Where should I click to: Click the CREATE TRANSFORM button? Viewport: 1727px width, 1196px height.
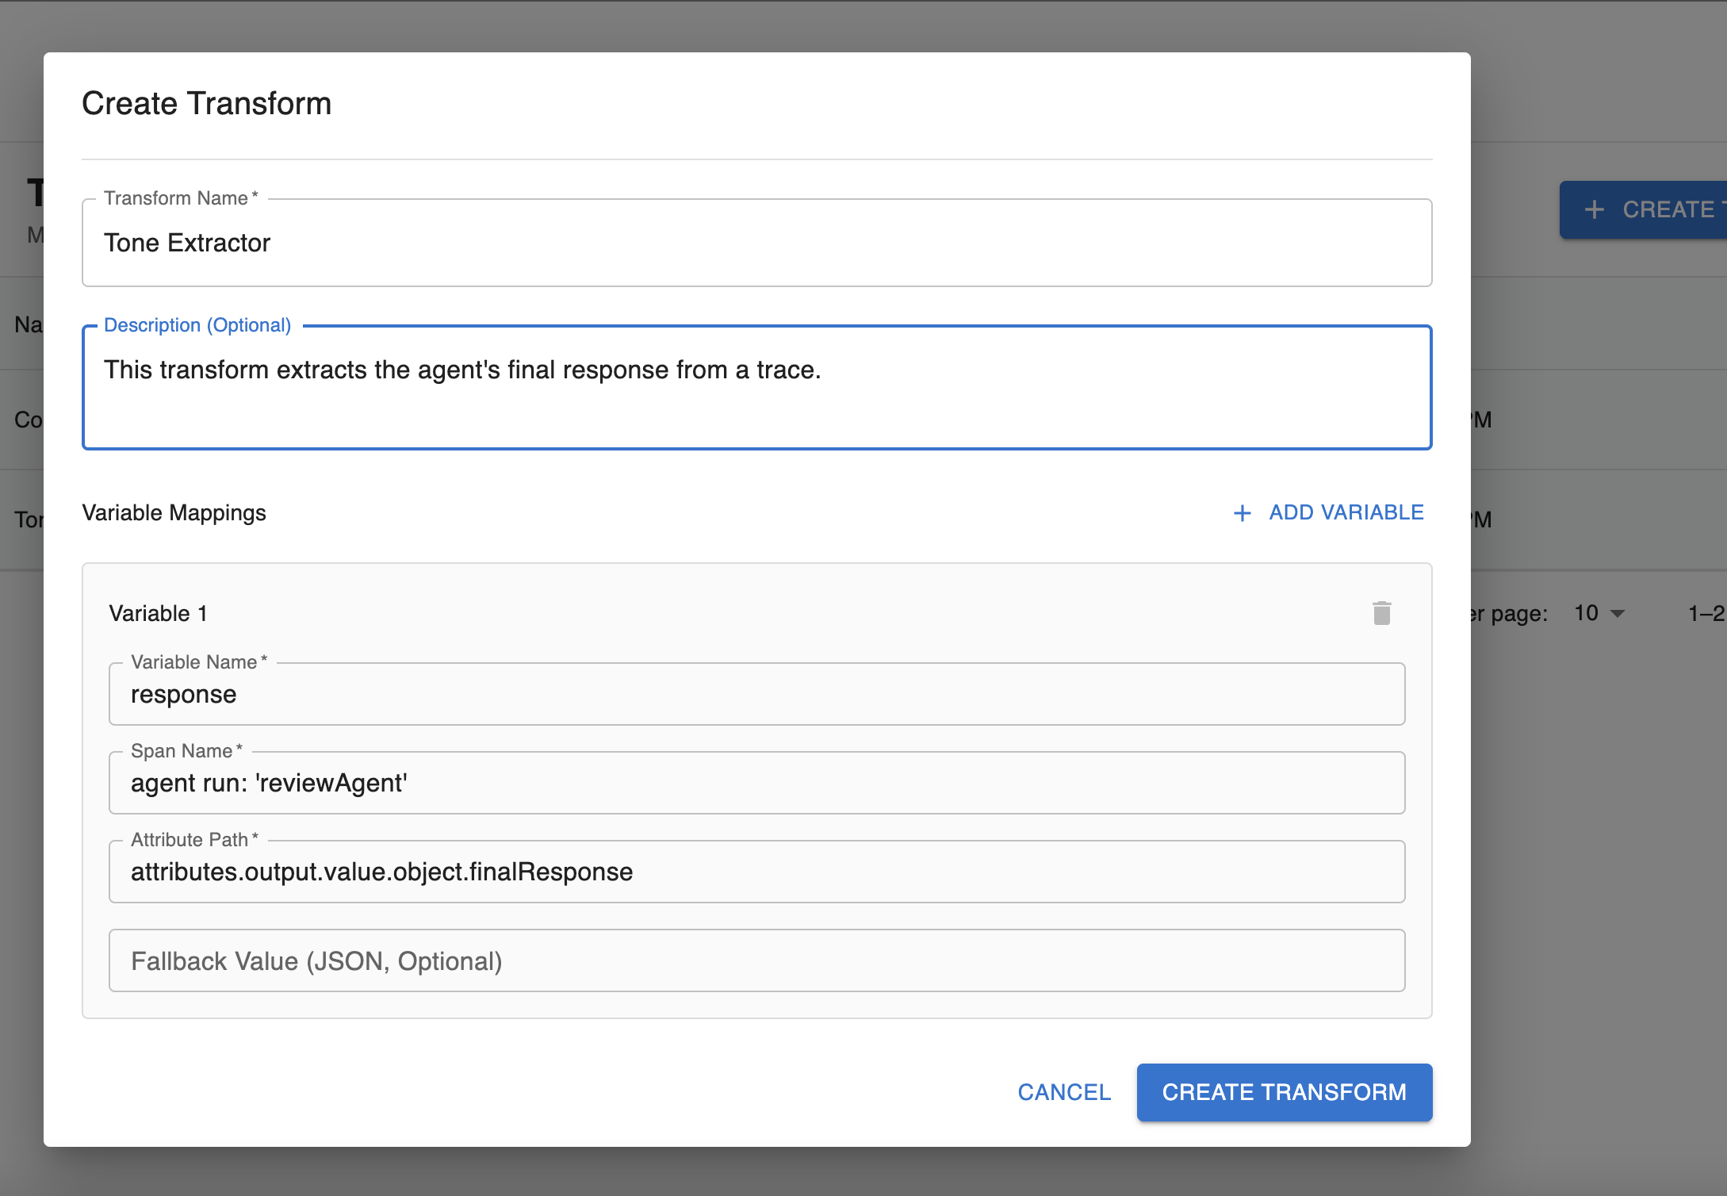pos(1284,1092)
